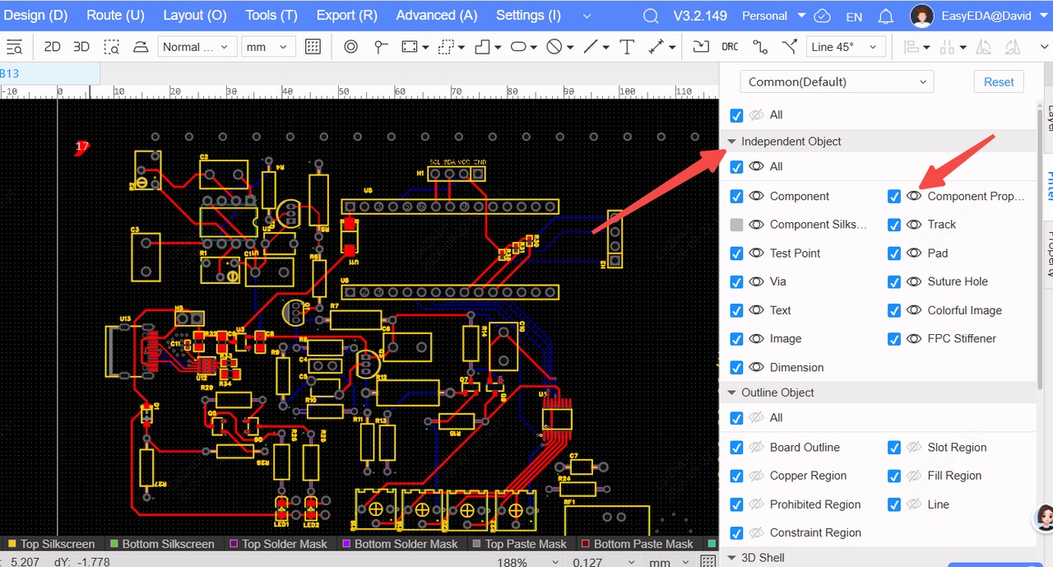Viewport: 1053px width, 567px height.
Task: Select the Text tool
Action: [627, 47]
